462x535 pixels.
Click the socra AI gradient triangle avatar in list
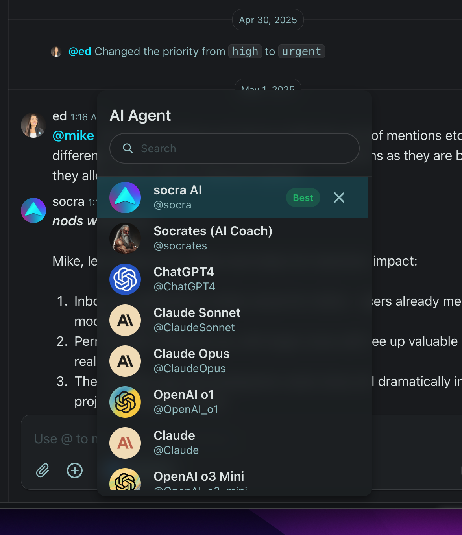pos(125,197)
